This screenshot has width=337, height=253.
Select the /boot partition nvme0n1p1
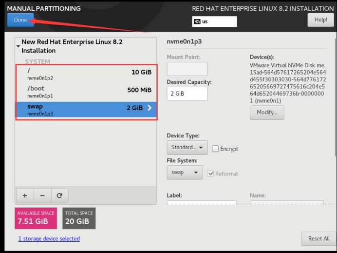tap(86, 92)
